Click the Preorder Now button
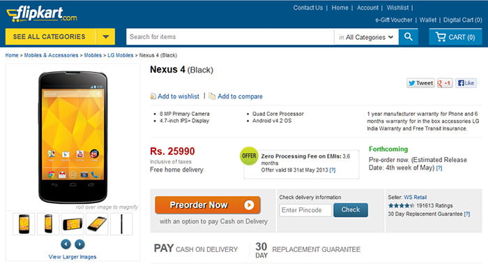Image resolution: width=488 pixels, height=266 pixels. (208, 205)
